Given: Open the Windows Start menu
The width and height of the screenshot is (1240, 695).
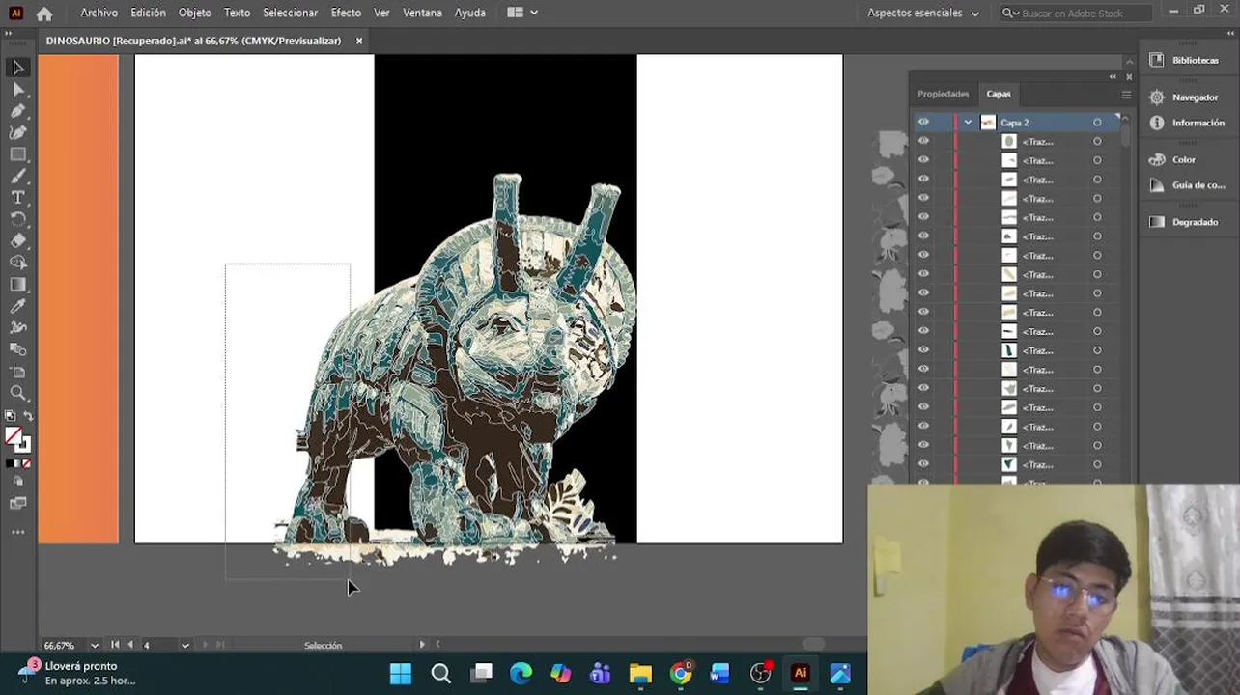Looking at the screenshot, I should pyautogui.click(x=400, y=673).
